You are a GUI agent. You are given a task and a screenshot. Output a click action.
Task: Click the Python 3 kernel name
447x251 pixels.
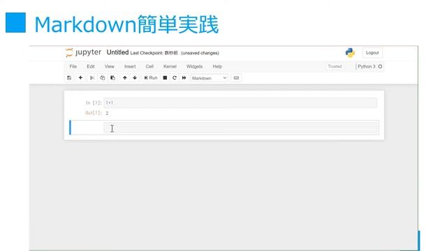[366, 66]
